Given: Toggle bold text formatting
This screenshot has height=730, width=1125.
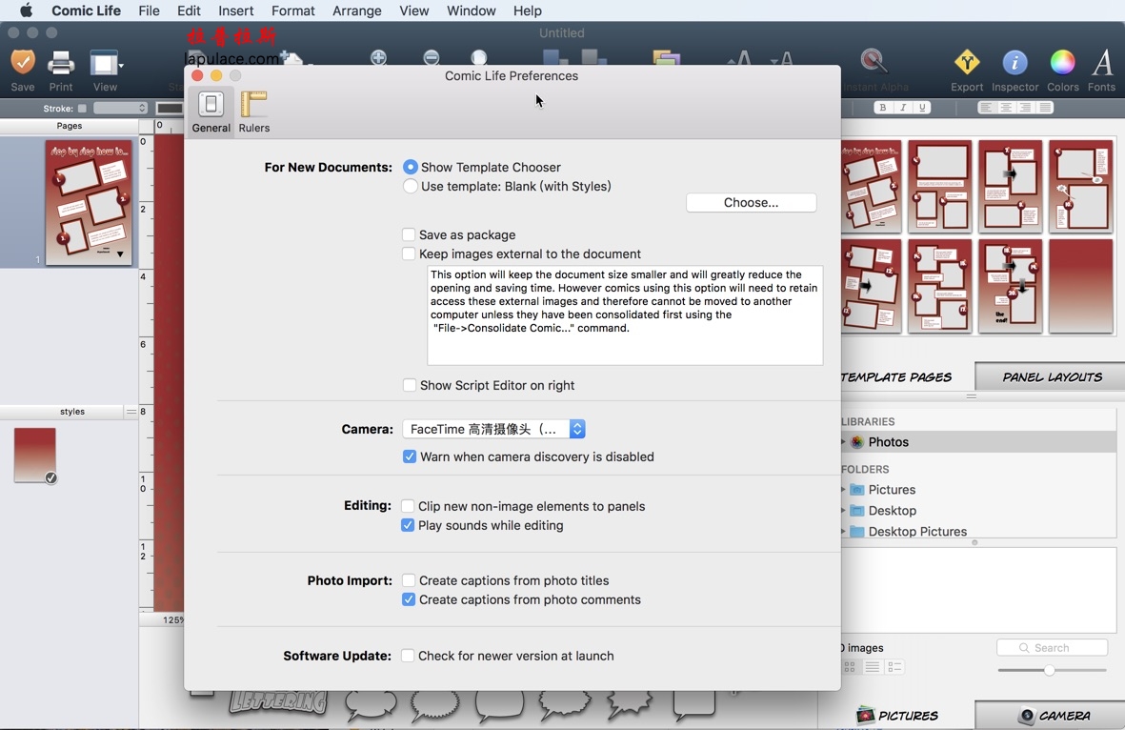Looking at the screenshot, I should click(x=882, y=108).
